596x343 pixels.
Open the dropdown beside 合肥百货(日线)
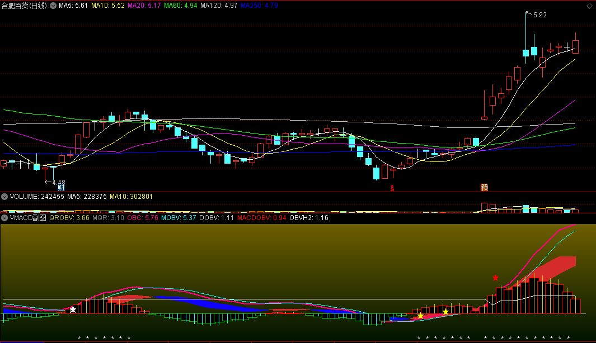pyautogui.click(x=53, y=6)
